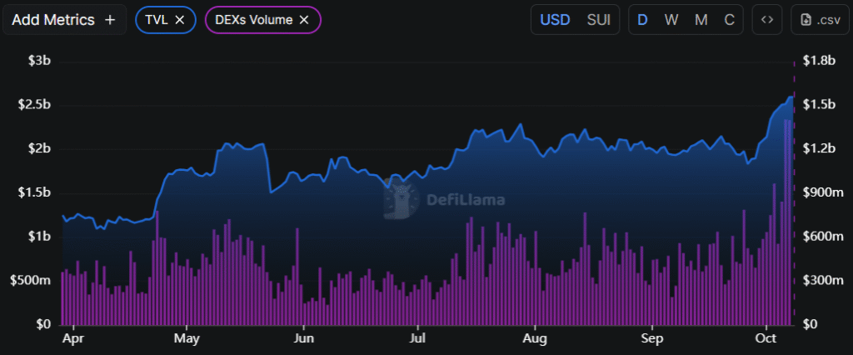Viewport: 853px width, 355px height.
Task: Click the file icon on .csv button
Action: 806,19
